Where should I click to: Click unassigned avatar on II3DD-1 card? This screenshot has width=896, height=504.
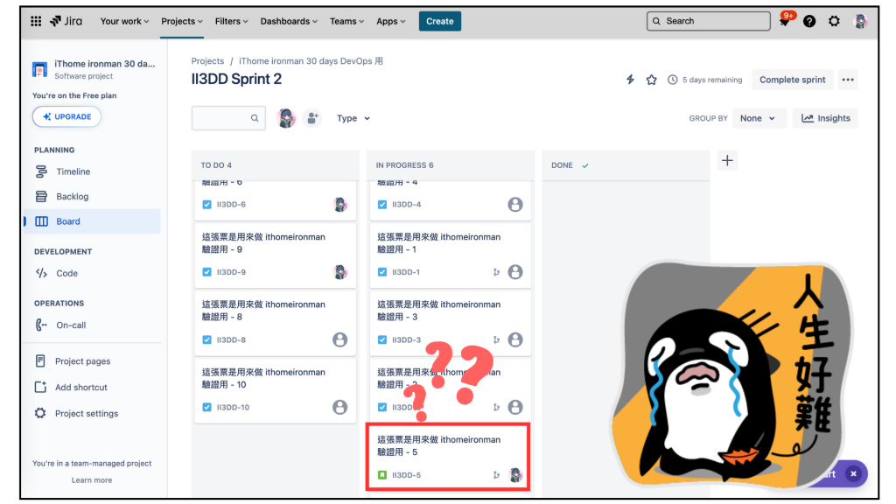pos(515,272)
